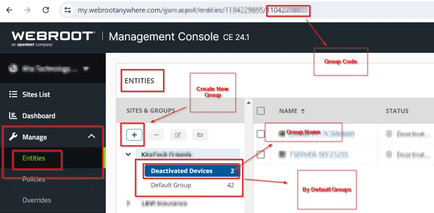This screenshot has height=213, width=434.
Task: Click the ENTITIES page heading
Action: pos(139,81)
